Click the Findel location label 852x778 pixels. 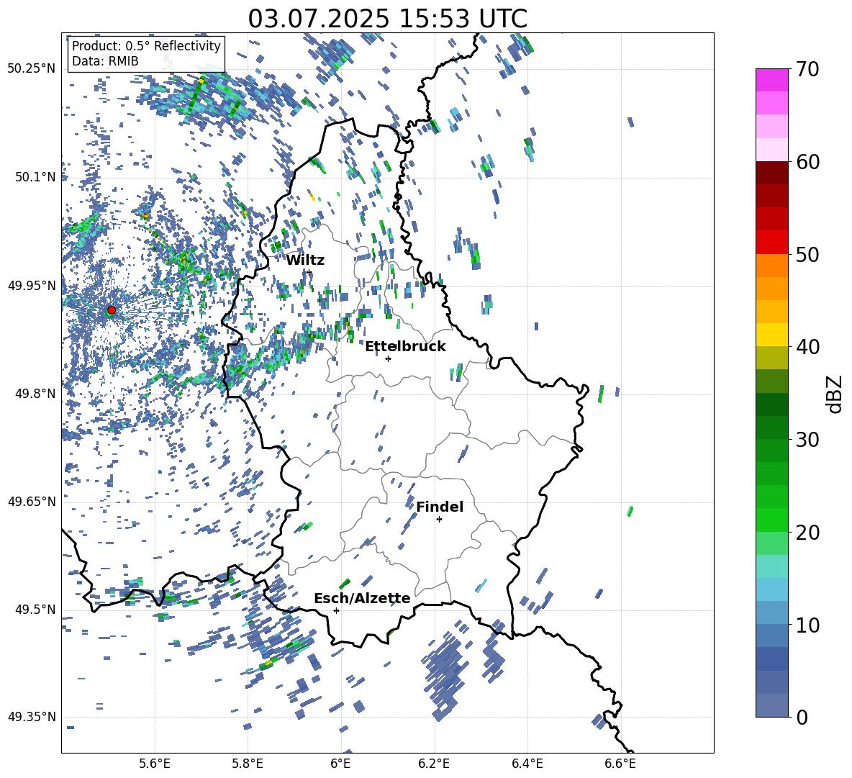point(440,507)
